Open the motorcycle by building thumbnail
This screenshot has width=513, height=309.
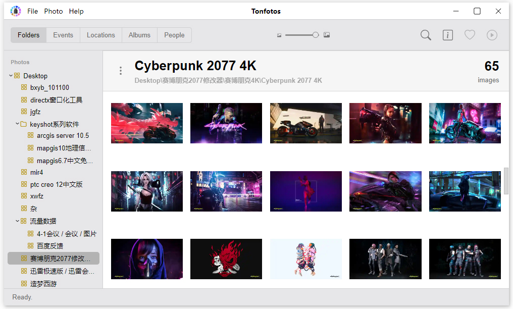(x=306, y=123)
